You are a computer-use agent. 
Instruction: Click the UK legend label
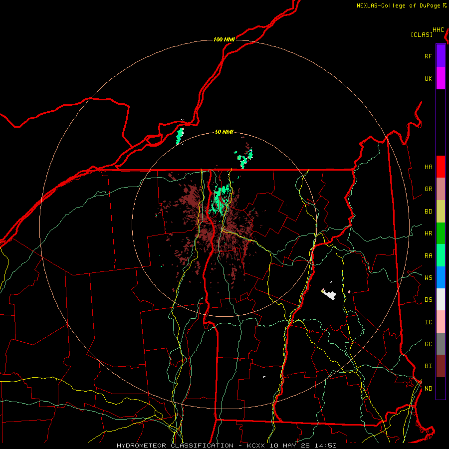(x=428, y=78)
